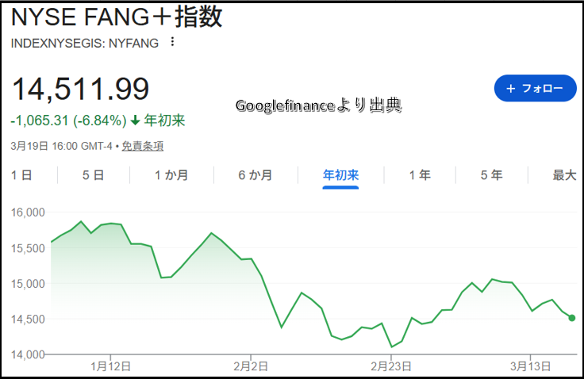584x379 pixels.
Task: Open the 免責条項 disclaimer link
Action: [143, 146]
